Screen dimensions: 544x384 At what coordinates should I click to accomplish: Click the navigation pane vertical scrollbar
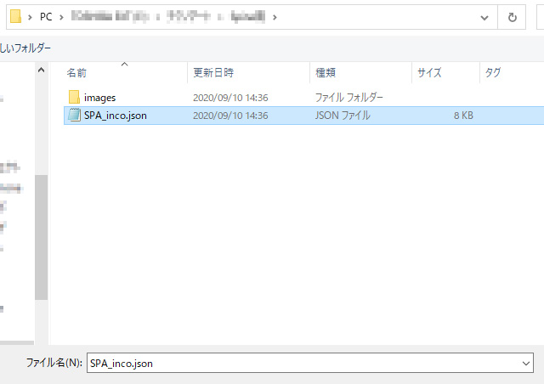pyautogui.click(x=41, y=236)
